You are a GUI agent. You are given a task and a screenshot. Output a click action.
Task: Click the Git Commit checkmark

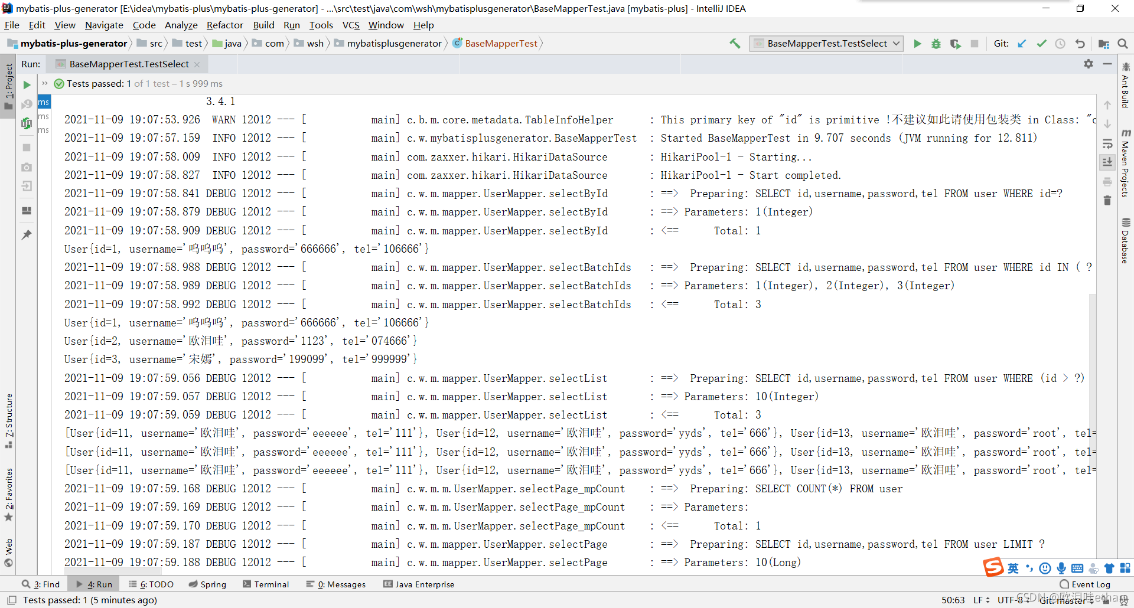coord(1041,44)
